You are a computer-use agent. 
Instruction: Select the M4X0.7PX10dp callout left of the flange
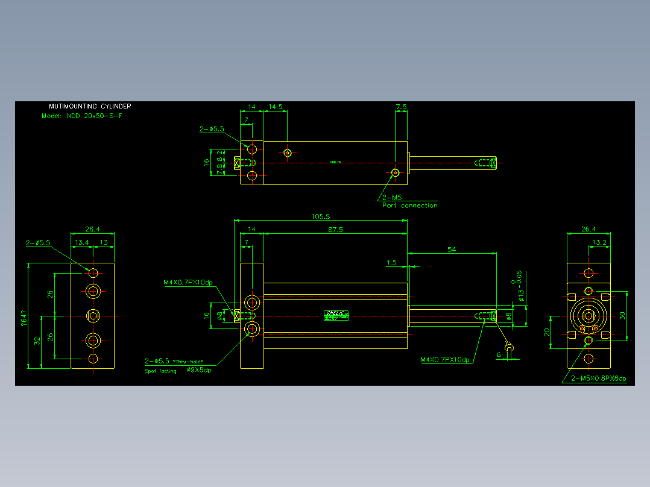[x=188, y=282]
